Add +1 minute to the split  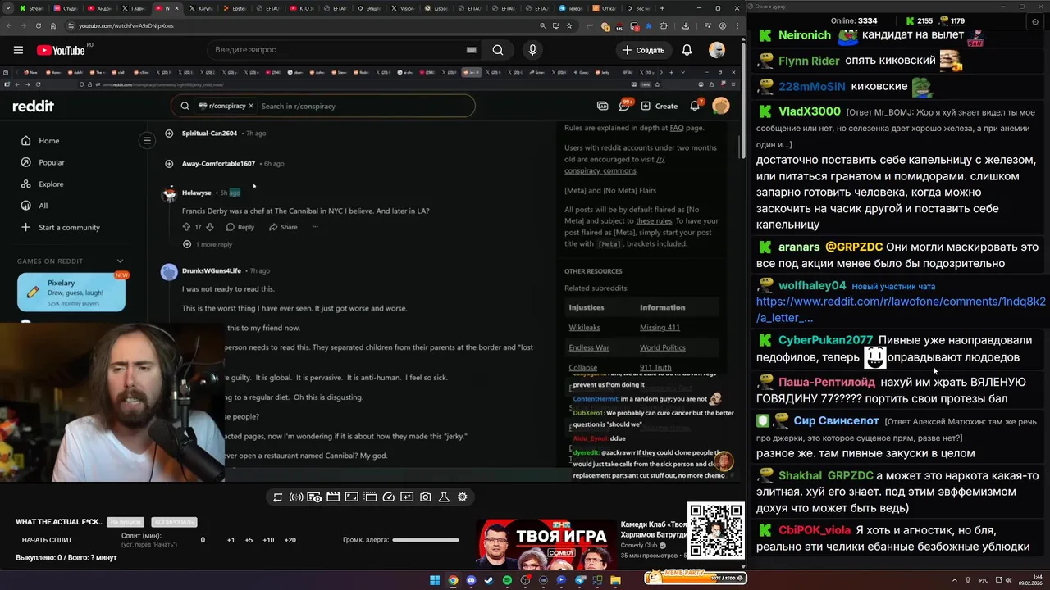click(231, 540)
